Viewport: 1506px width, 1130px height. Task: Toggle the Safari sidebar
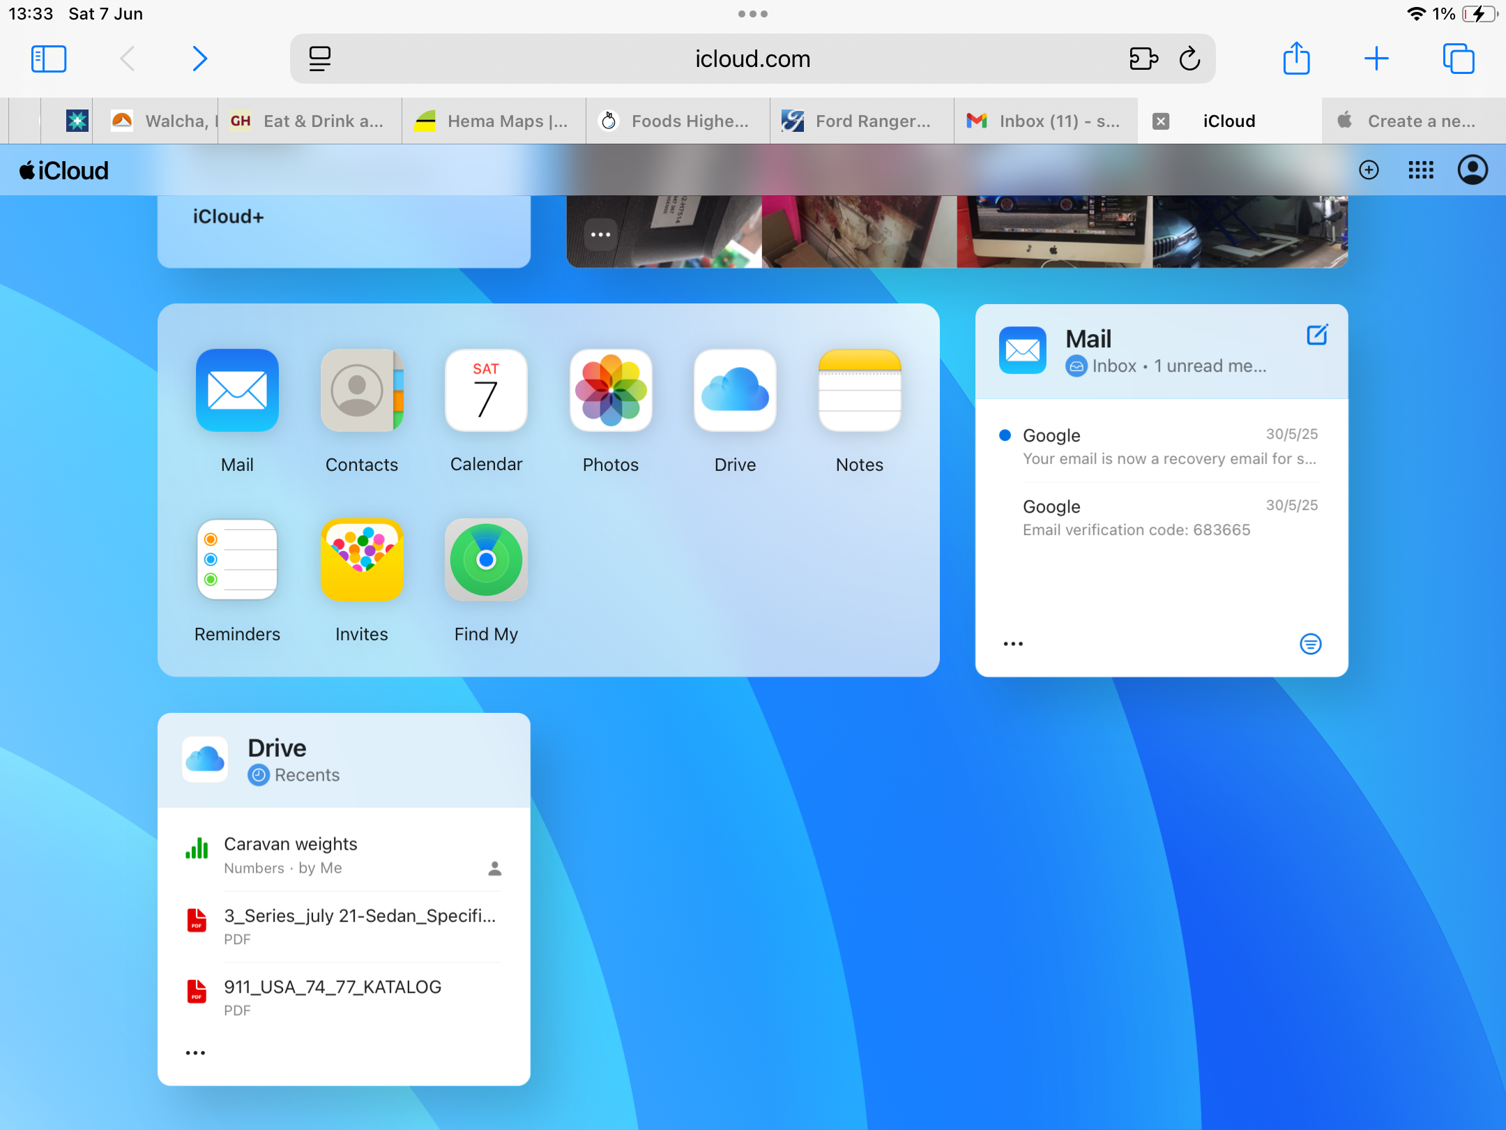point(49,59)
